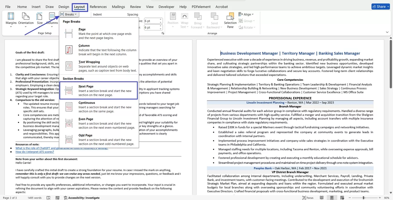The height and width of the screenshot is (200, 393).
Task: Click Bring Forward in the Arrange group
Action: [x=198, y=20]
